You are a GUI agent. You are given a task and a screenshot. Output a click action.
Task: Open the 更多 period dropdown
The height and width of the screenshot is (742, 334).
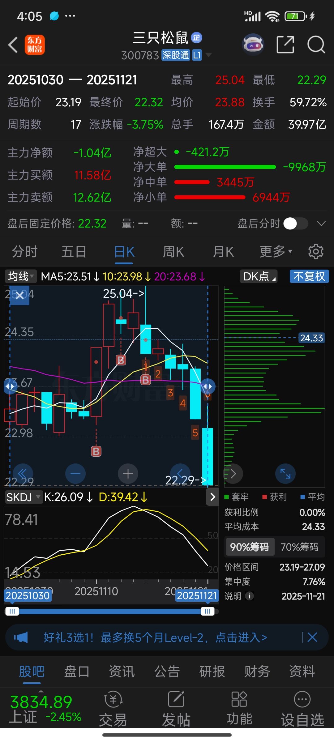click(x=276, y=252)
